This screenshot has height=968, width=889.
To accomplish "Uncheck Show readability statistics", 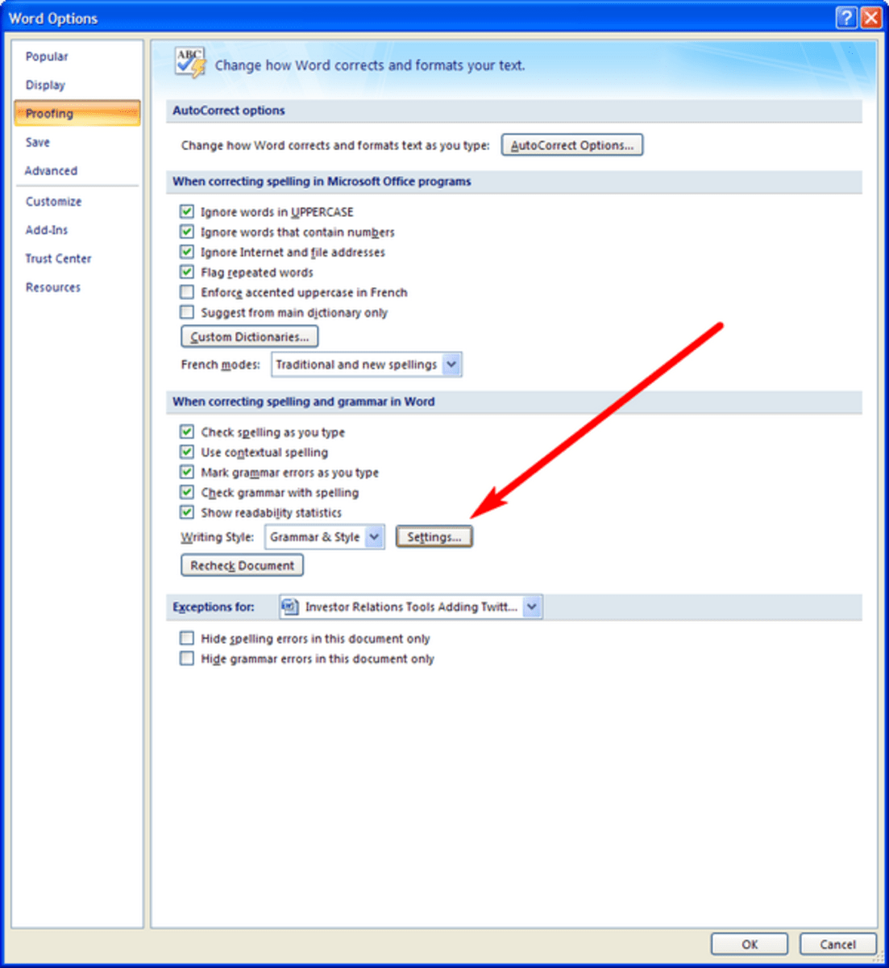I will [187, 512].
